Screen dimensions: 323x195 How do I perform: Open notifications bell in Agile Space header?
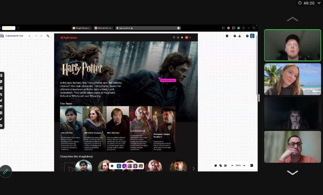(182, 37)
